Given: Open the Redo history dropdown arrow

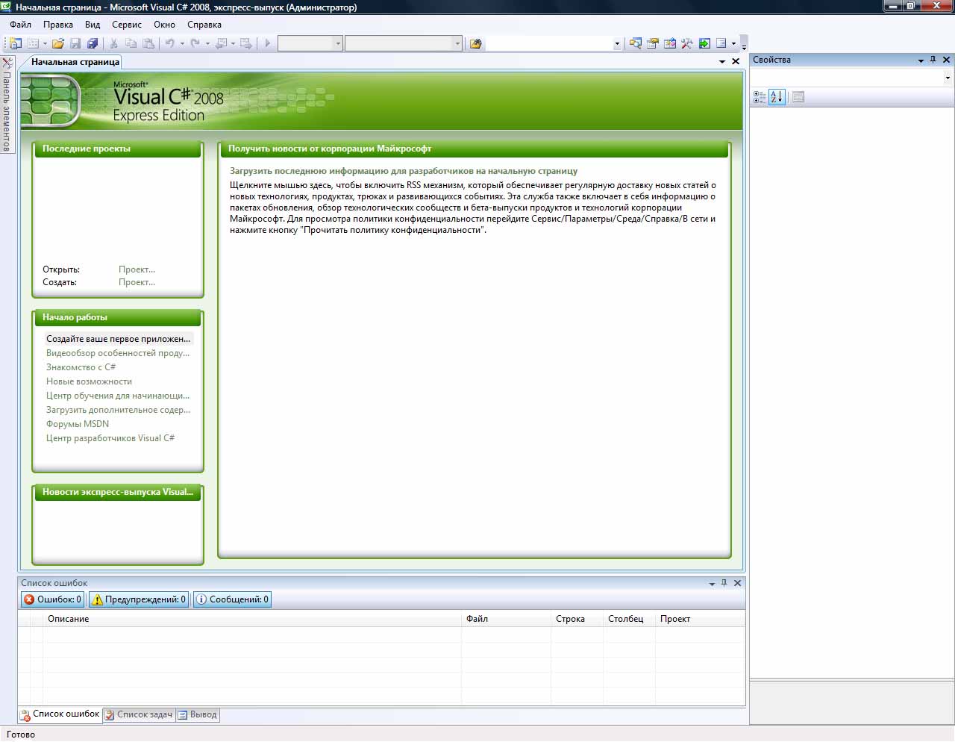Looking at the screenshot, I should click(207, 43).
